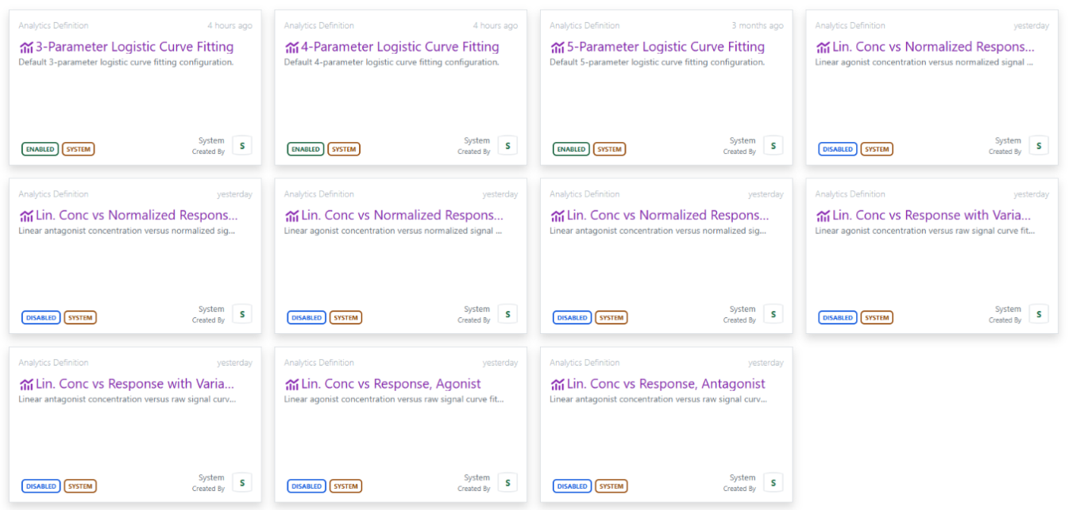Click the chart icon beside 5-Parameter Logistic Curve Fitting
Image resolution: width=1080 pixels, height=510 pixels.
coord(557,48)
